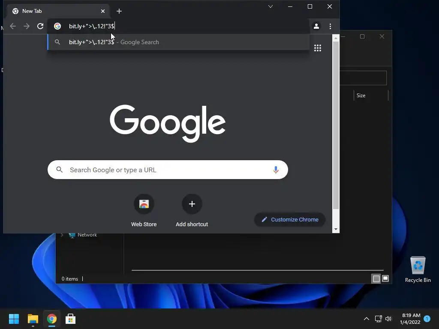Reload page with Chrome refresh icon
Screen dimensions: 439x329
point(40,26)
